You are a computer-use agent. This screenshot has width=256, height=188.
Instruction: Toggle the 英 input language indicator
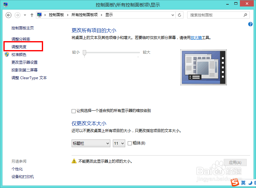(x=243, y=183)
